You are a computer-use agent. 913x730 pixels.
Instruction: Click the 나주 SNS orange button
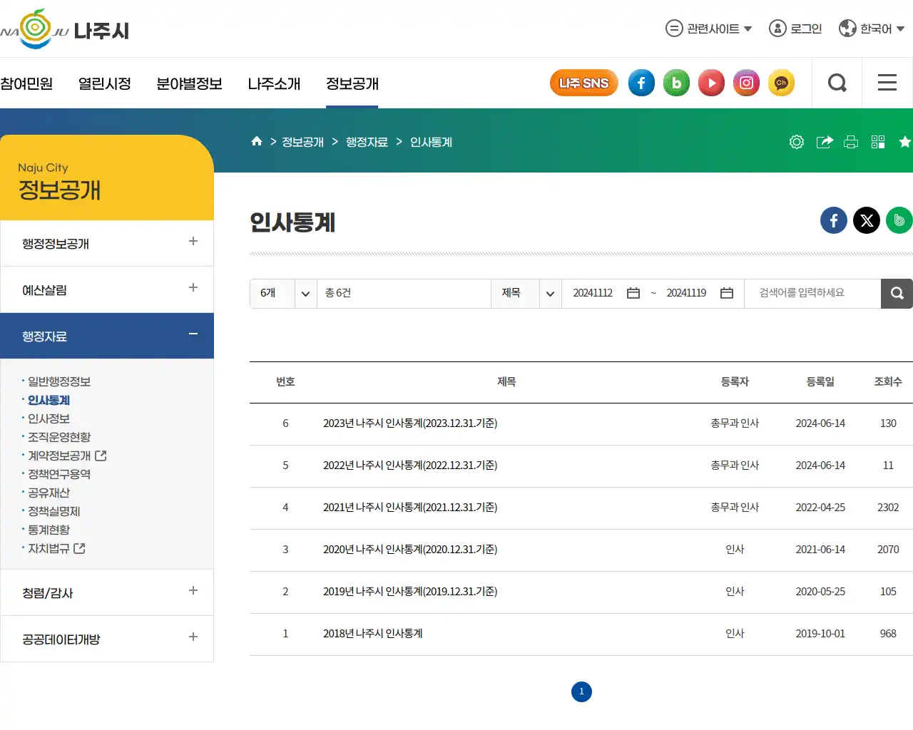click(x=583, y=83)
